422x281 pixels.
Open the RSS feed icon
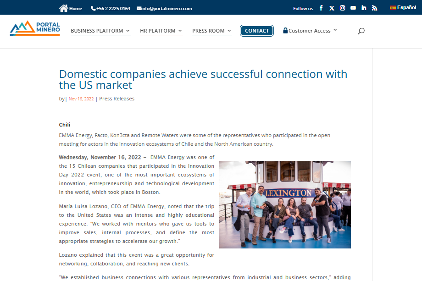point(374,8)
